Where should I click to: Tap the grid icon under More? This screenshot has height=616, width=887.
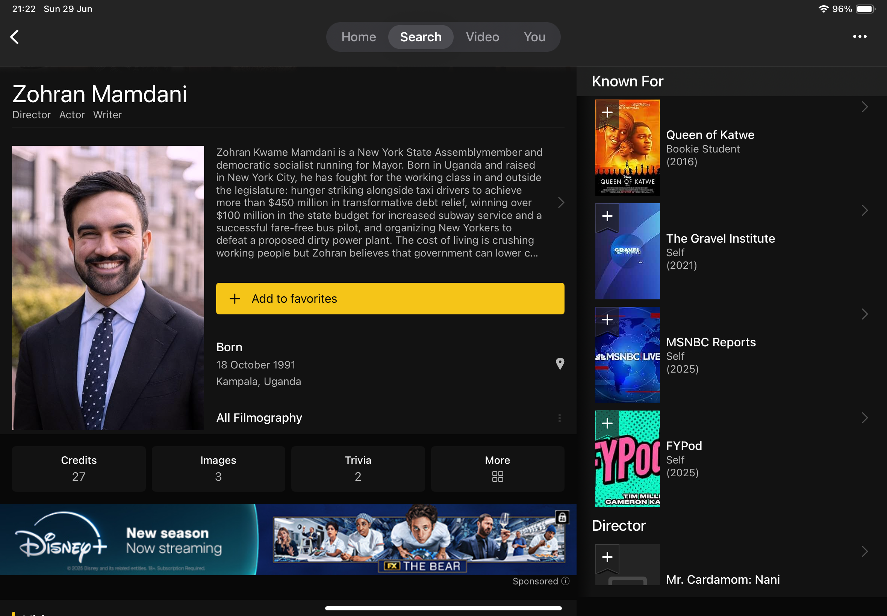coord(498,477)
